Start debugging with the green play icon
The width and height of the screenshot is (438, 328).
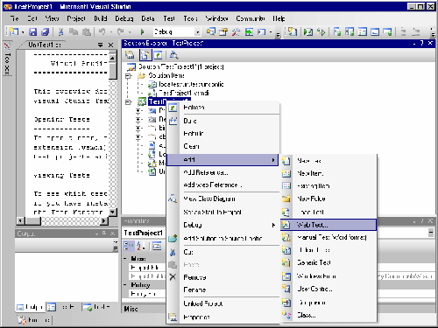(142, 31)
